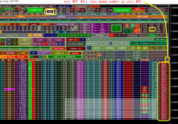Open the Paint tab
Screen dimensions: 178x124
coord(51,6)
